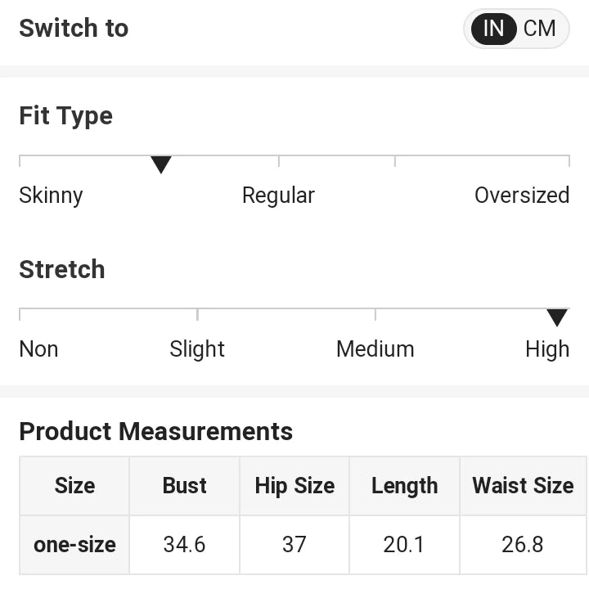This screenshot has height=589, width=589.
Task: Click the High stretch label
Action: [547, 349]
